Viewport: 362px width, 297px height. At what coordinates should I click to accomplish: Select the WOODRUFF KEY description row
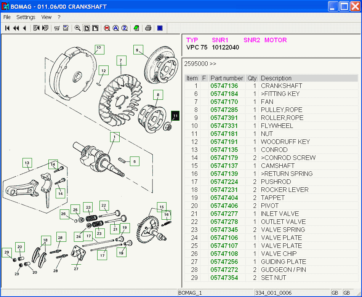(x=285, y=142)
